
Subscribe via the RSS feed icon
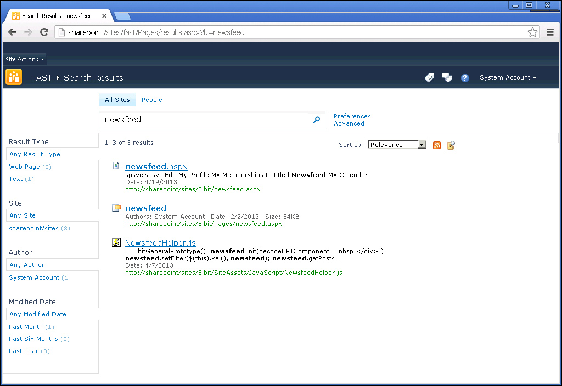[x=436, y=145]
